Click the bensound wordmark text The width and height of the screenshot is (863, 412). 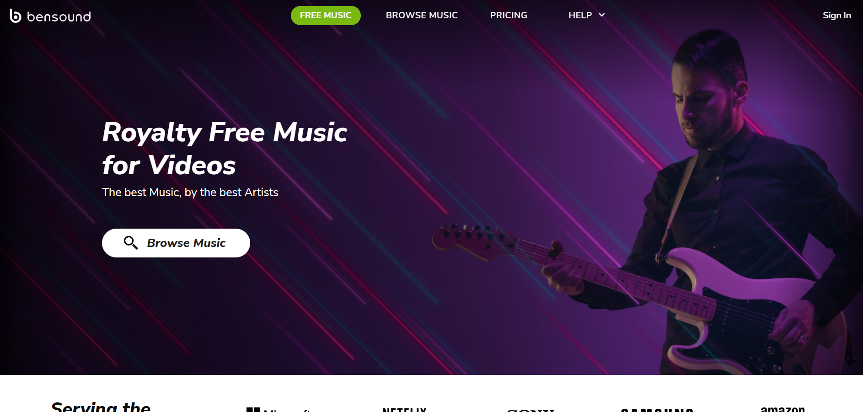(59, 17)
